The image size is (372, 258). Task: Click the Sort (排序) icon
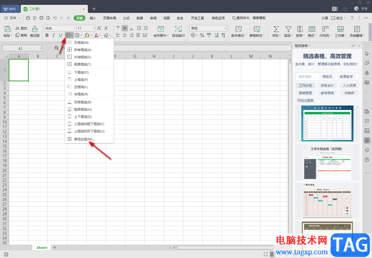[300, 29]
